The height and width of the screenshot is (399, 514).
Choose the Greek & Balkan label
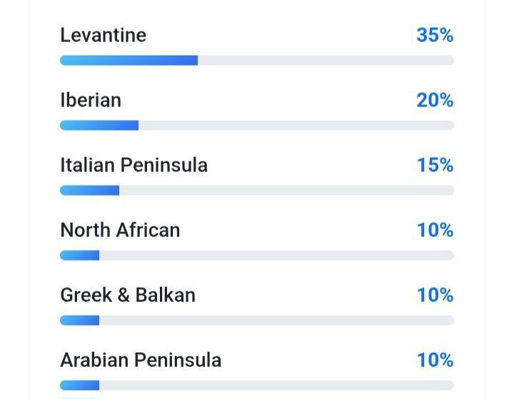128,295
